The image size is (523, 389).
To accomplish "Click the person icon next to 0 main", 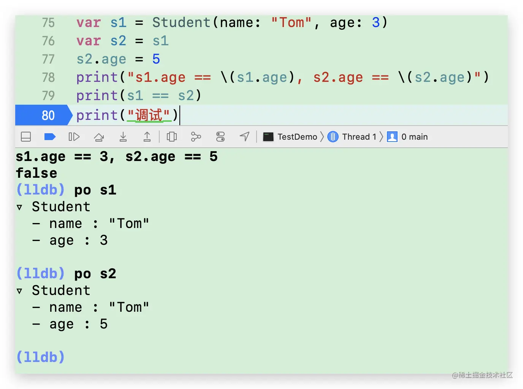I will [392, 137].
